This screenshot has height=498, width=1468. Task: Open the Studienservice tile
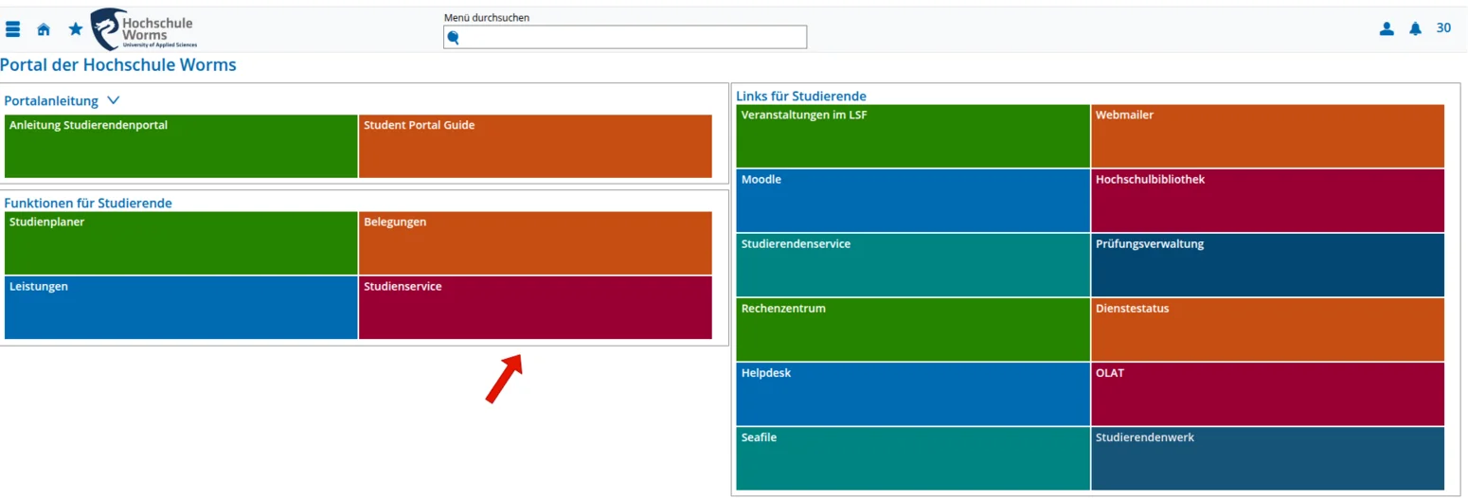coord(535,307)
